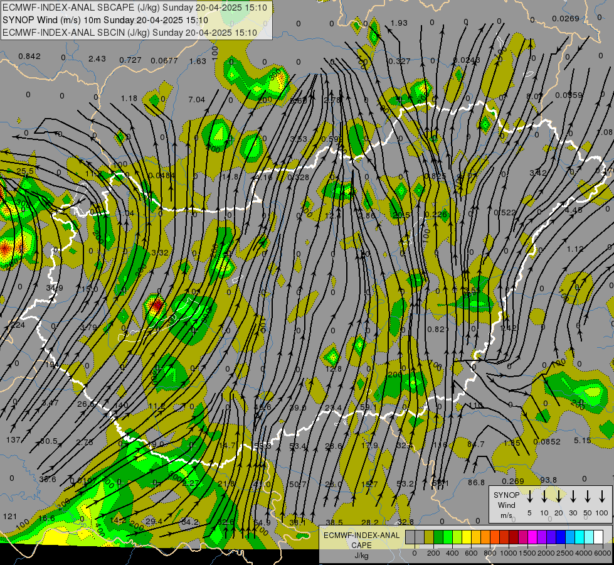614x565 pixels.
Task: Click the map value 25.5
Action: (x=25, y=171)
